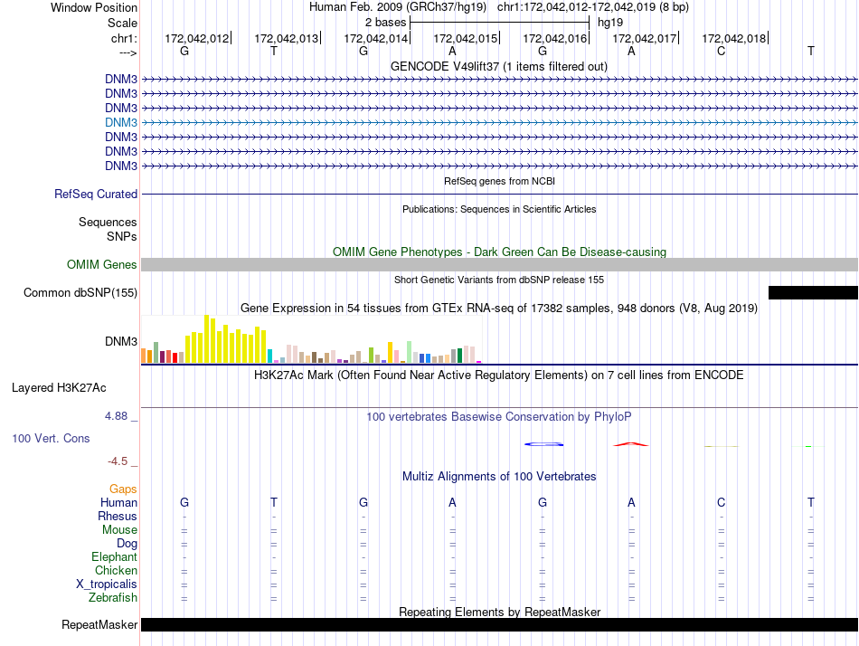The height and width of the screenshot is (646, 859).
Task: Click the black RepeatMasker element bar
Action: click(500, 624)
